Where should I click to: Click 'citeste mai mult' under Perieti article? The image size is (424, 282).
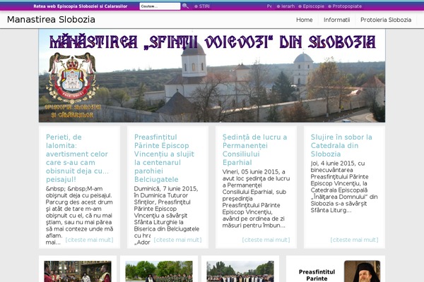point(89,240)
